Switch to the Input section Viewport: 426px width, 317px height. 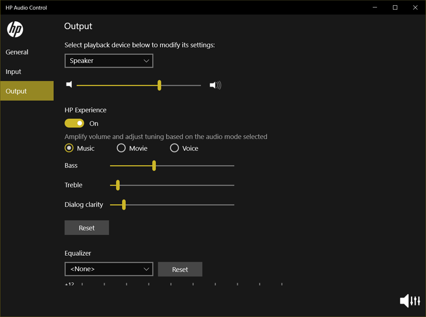[13, 71]
